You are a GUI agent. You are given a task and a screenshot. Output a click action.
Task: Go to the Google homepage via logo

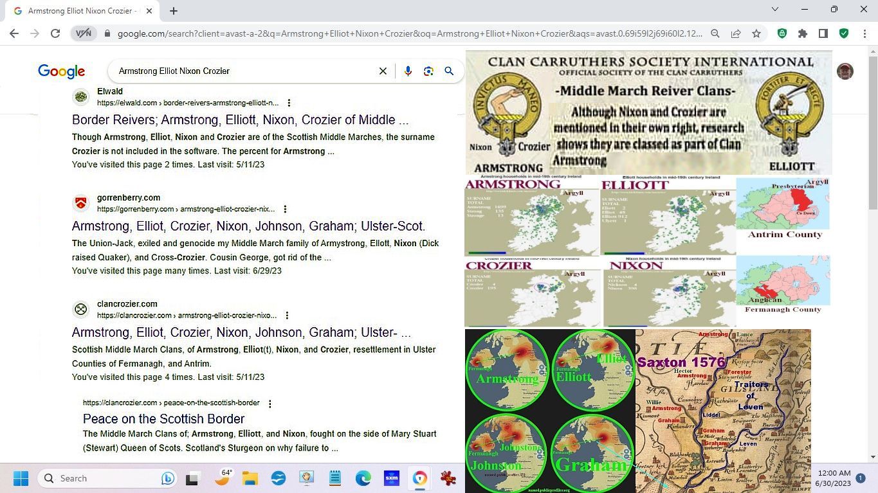pyautogui.click(x=62, y=71)
